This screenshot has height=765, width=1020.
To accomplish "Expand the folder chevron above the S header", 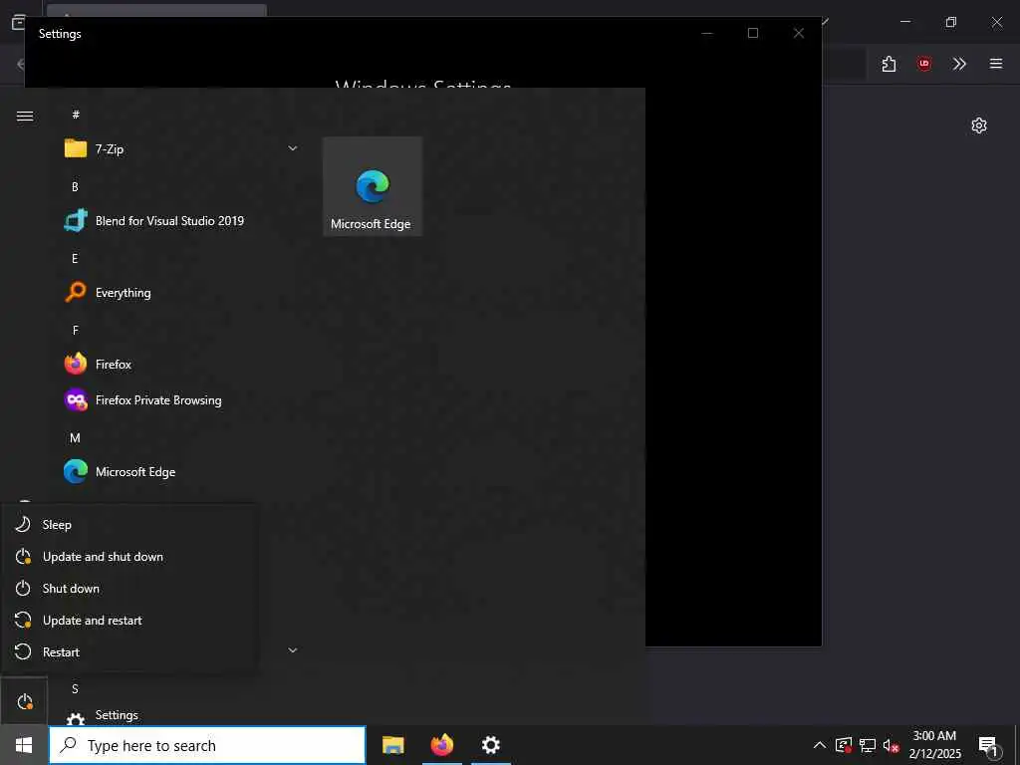I will [x=293, y=649].
